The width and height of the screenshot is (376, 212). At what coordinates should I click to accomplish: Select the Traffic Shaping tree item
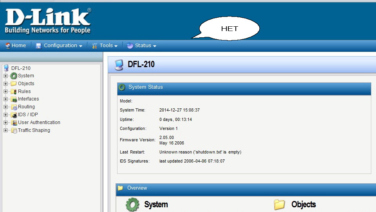[34, 130]
